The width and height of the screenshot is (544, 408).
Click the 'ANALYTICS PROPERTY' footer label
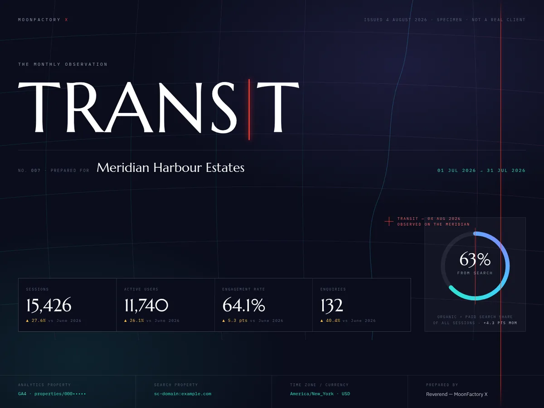point(44,385)
